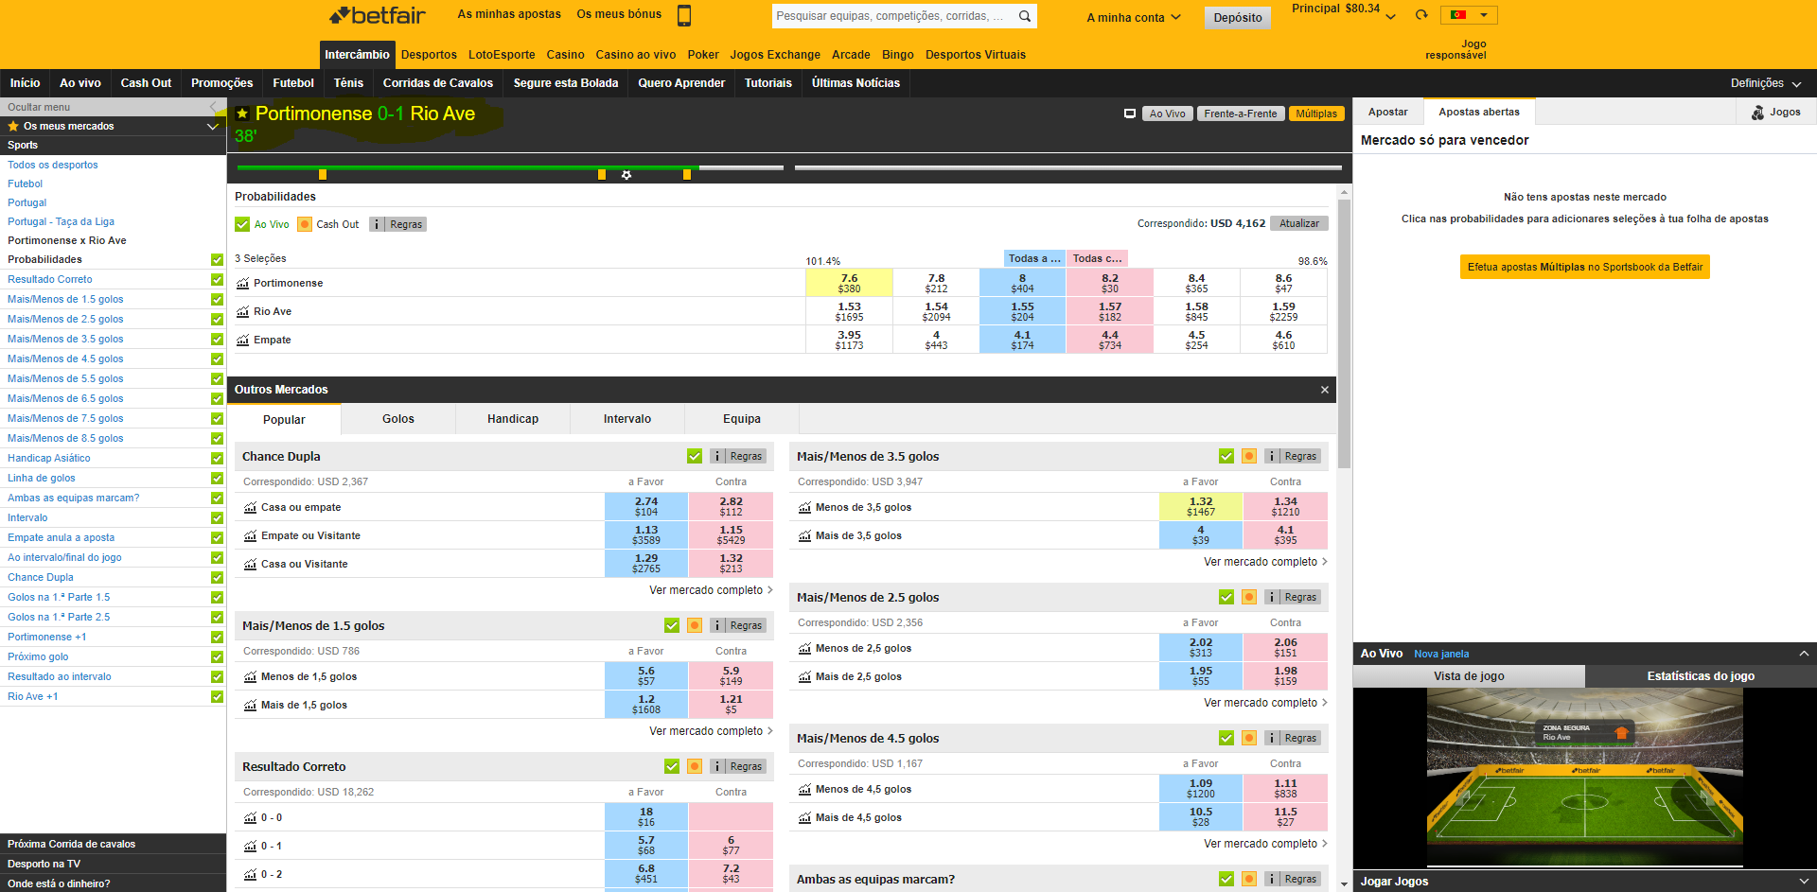Viewport: 1817px width, 892px height.
Task: Open the mobile phone icon in header
Action: [684, 15]
